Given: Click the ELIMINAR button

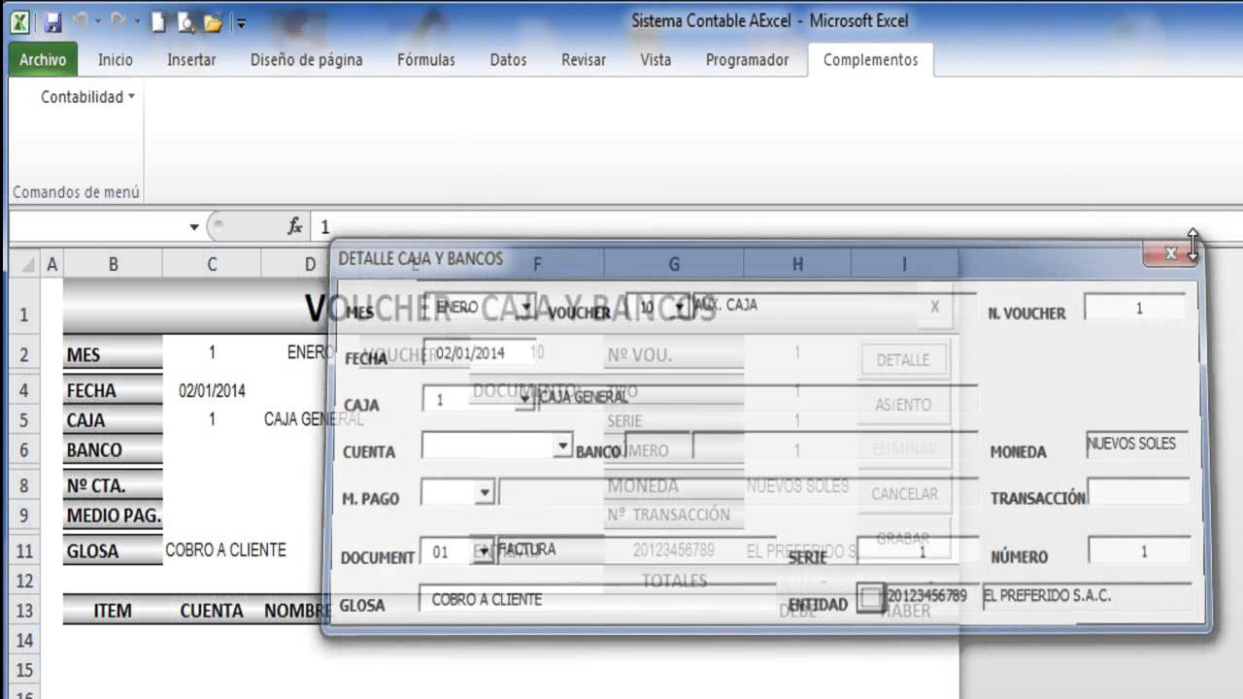Looking at the screenshot, I should click(x=903, y=449).
